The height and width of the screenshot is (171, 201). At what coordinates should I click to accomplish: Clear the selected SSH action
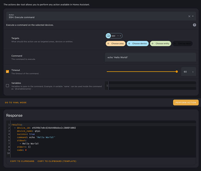tap(189, 16)
